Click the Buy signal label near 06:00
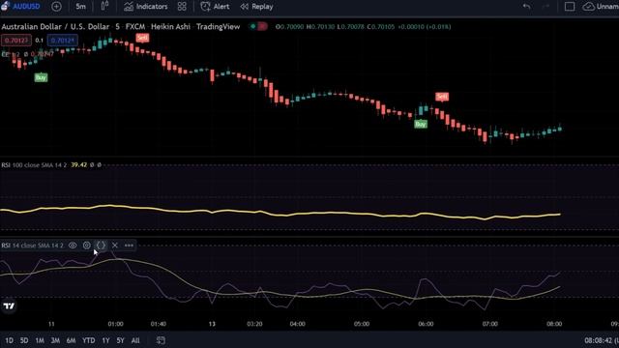Screen dimensions: 619x348 421,125
